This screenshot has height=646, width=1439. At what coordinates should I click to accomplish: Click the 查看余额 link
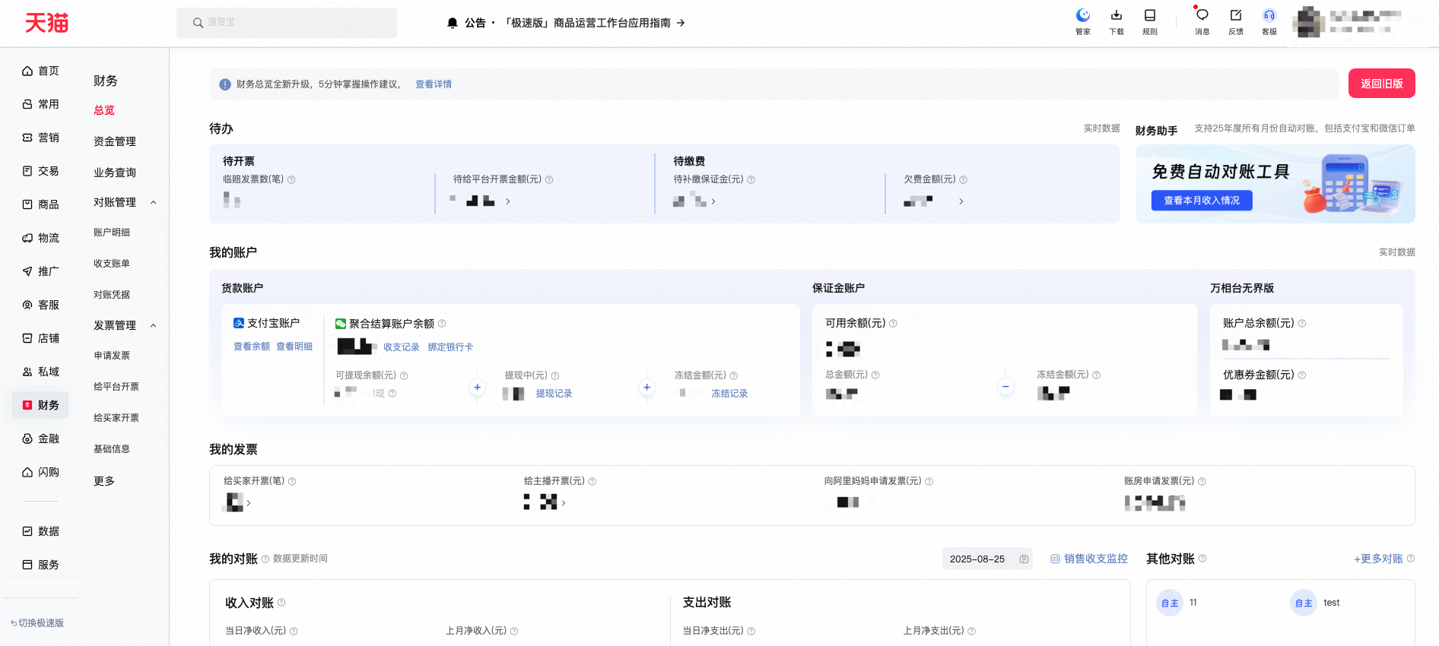tap(252, 347)
